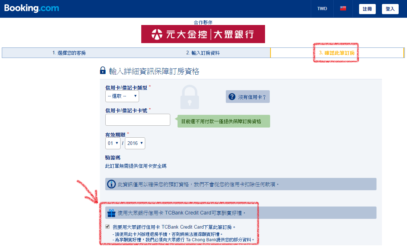Click the 沒有信用卡 help button
Image resolution: width=407 pixels, height=246 pixels.
[x=248, y=96]
